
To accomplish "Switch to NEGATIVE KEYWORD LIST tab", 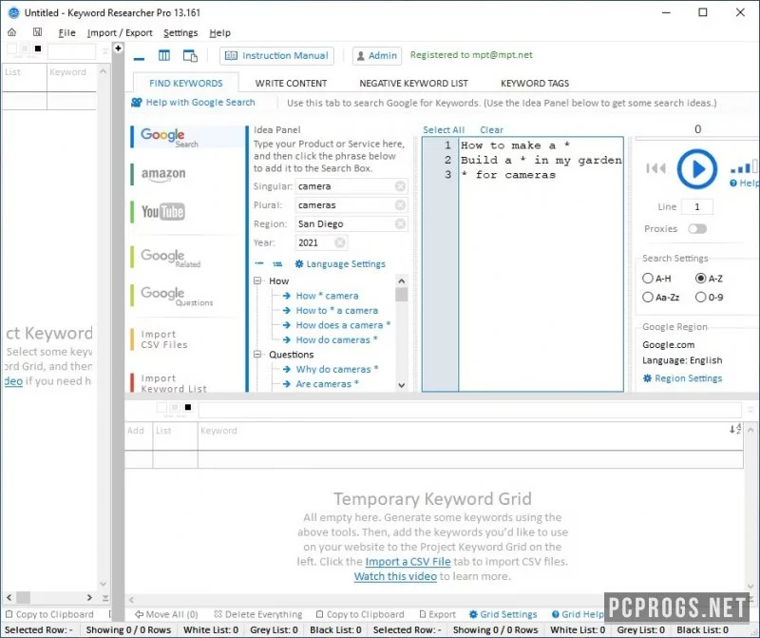I will pyautogui.click(x=413, y=83).
